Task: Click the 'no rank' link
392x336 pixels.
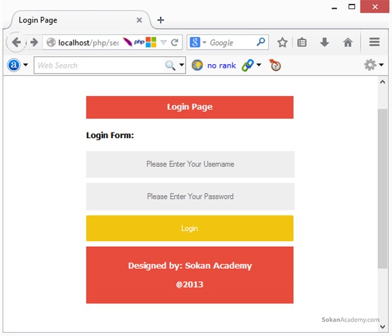Action: tap(221, 65)
